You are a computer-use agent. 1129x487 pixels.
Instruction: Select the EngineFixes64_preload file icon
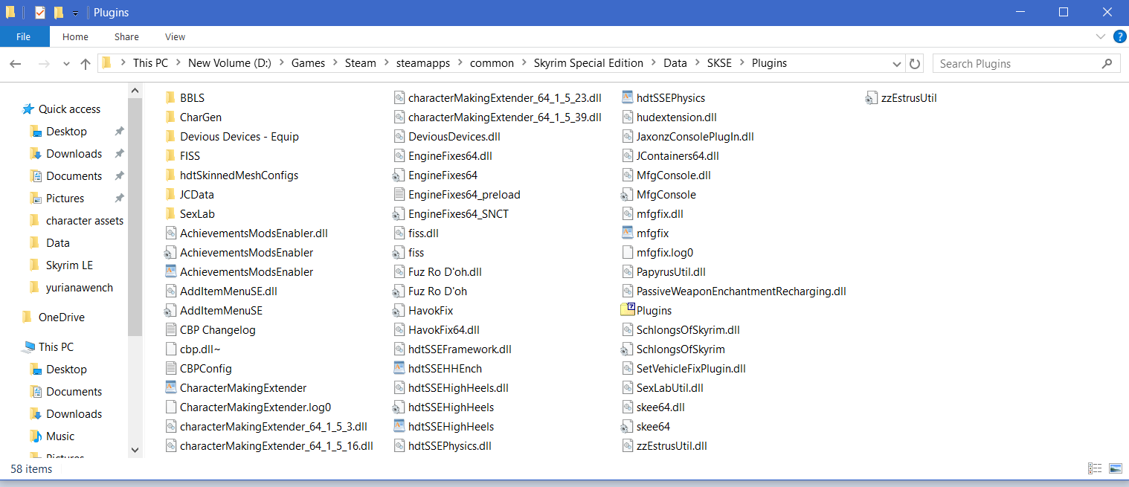399,195
